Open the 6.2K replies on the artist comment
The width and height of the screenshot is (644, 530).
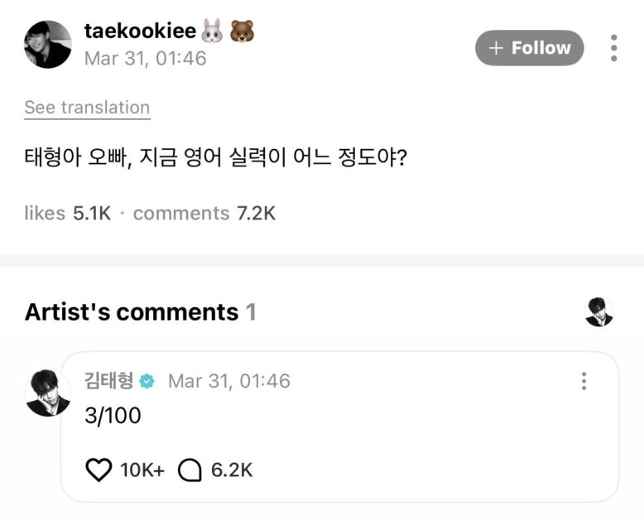coord(232,470)
